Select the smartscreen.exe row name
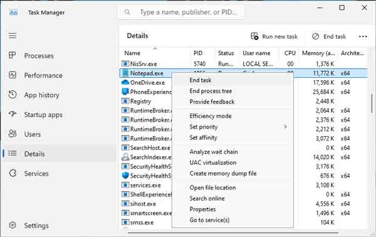376x237 pixels. 151,213
